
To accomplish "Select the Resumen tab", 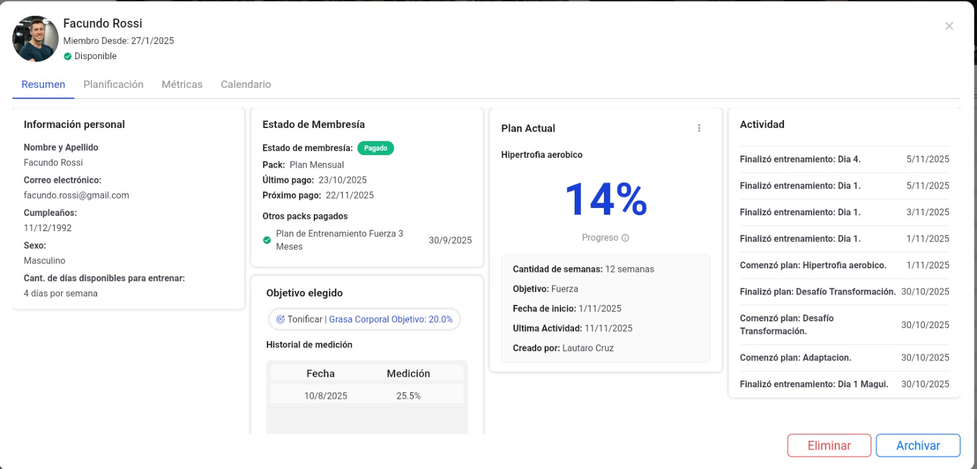I will click(x=43, y=85).
